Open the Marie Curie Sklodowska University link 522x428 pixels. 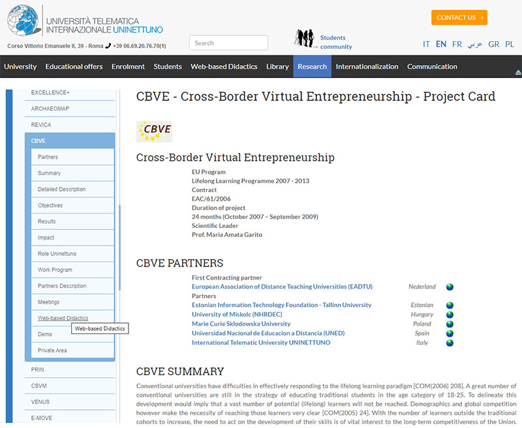pyautogui.click(x=241, y=324)
